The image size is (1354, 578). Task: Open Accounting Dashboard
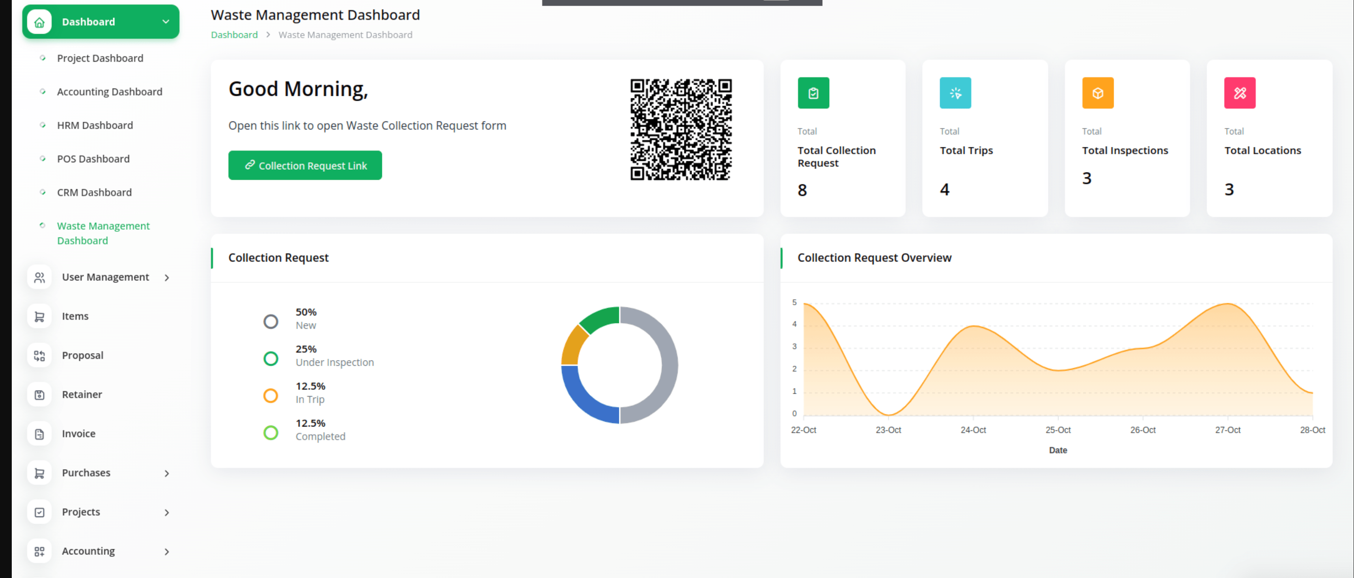109,92
